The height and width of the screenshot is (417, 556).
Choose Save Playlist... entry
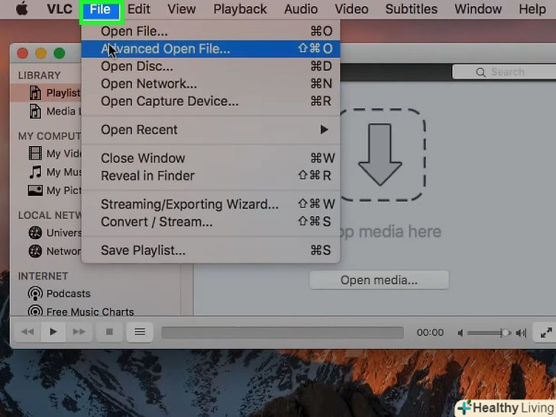211,251
